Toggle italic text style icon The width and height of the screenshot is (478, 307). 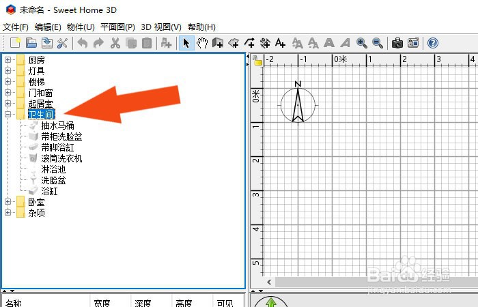coord(345,43)
